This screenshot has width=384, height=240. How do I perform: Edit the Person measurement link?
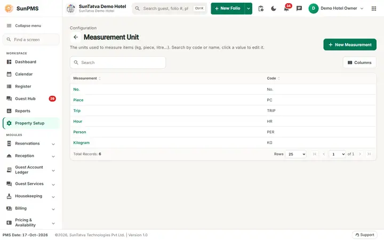coord(79,132)
